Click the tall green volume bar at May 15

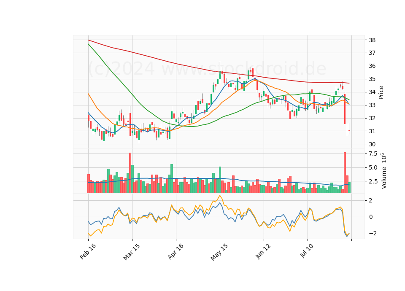pos(220,180)
